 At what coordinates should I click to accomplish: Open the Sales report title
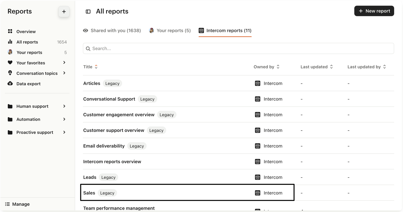click(89, 193)
